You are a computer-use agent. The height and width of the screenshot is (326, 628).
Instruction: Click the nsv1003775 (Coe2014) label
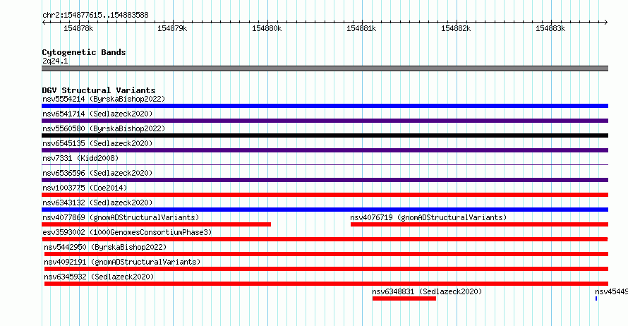(85, 188)
